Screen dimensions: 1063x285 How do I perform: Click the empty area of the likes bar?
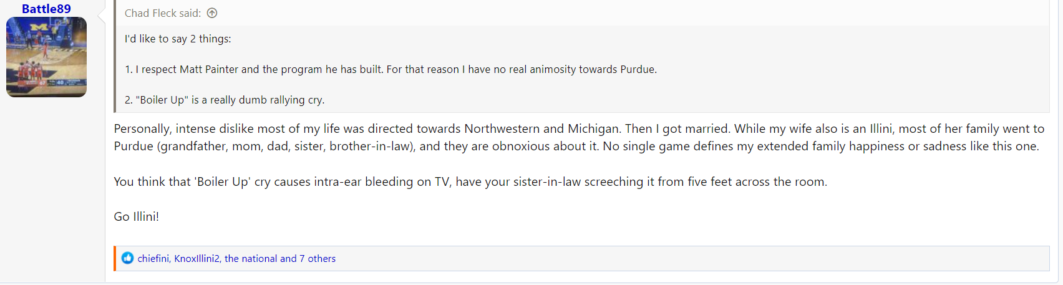pos(686,258)
